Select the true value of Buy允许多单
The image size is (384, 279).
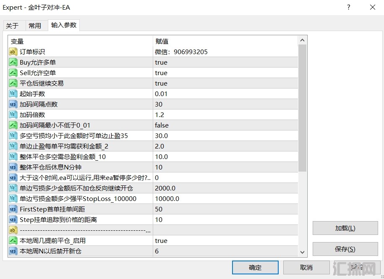(225, 62)
